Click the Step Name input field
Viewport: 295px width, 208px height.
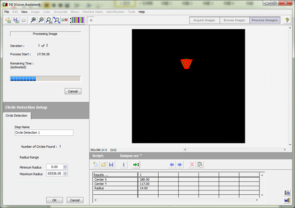(44, 132)
